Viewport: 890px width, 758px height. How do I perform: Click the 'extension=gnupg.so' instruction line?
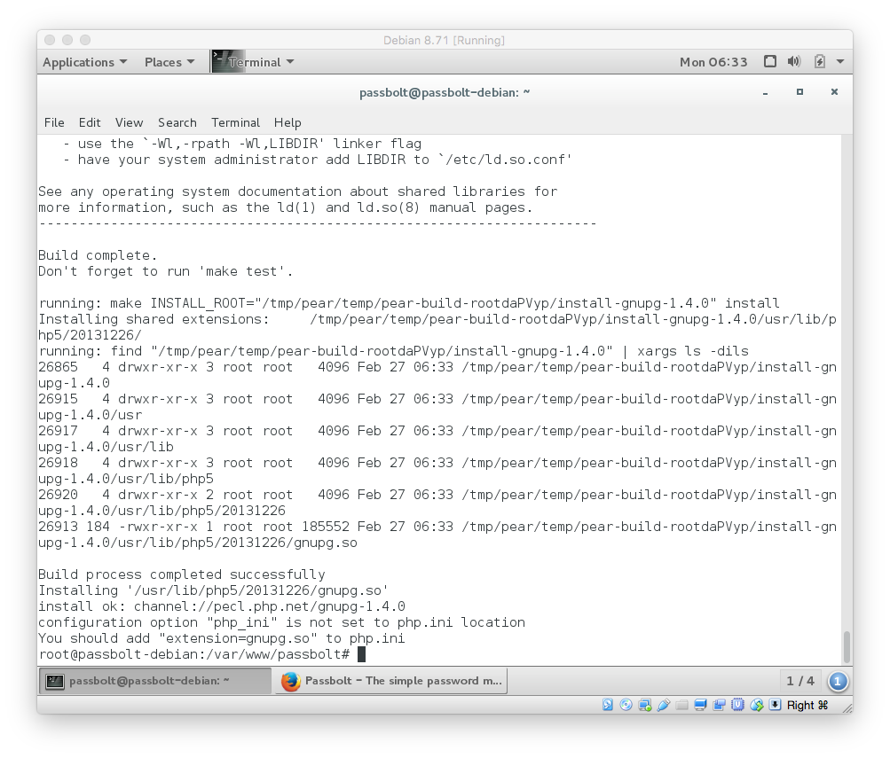pyautogui.click(x=221, y=638)
